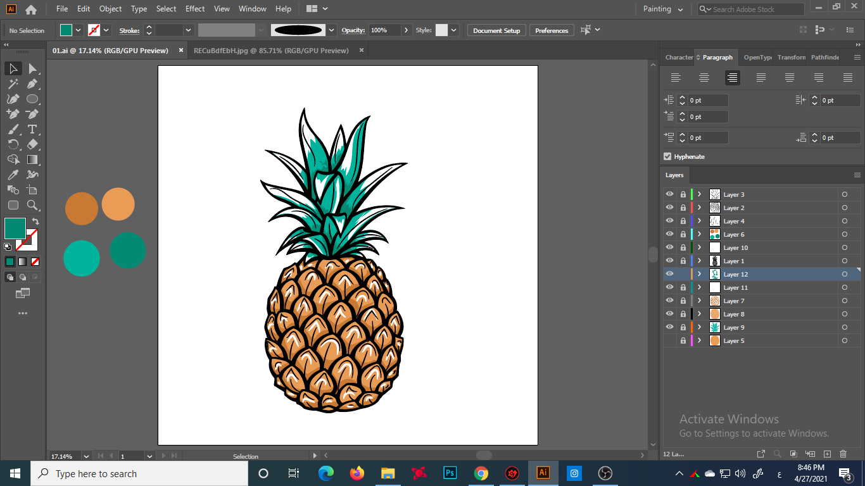Expand Layer 3 contents
Viewport: 865px width, 486px height.
(x=700, y=194)
